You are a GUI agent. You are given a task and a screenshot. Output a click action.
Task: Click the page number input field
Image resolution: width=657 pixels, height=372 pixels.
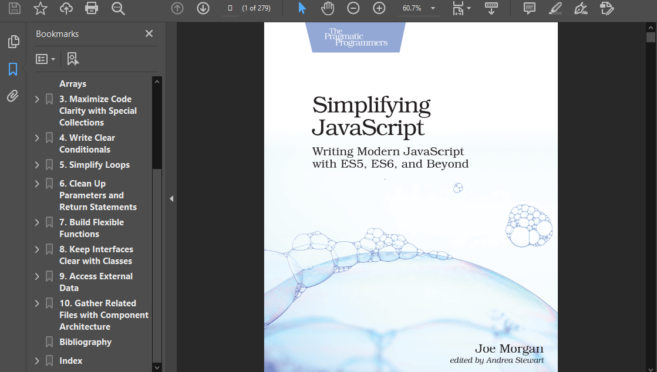point(230,8)
